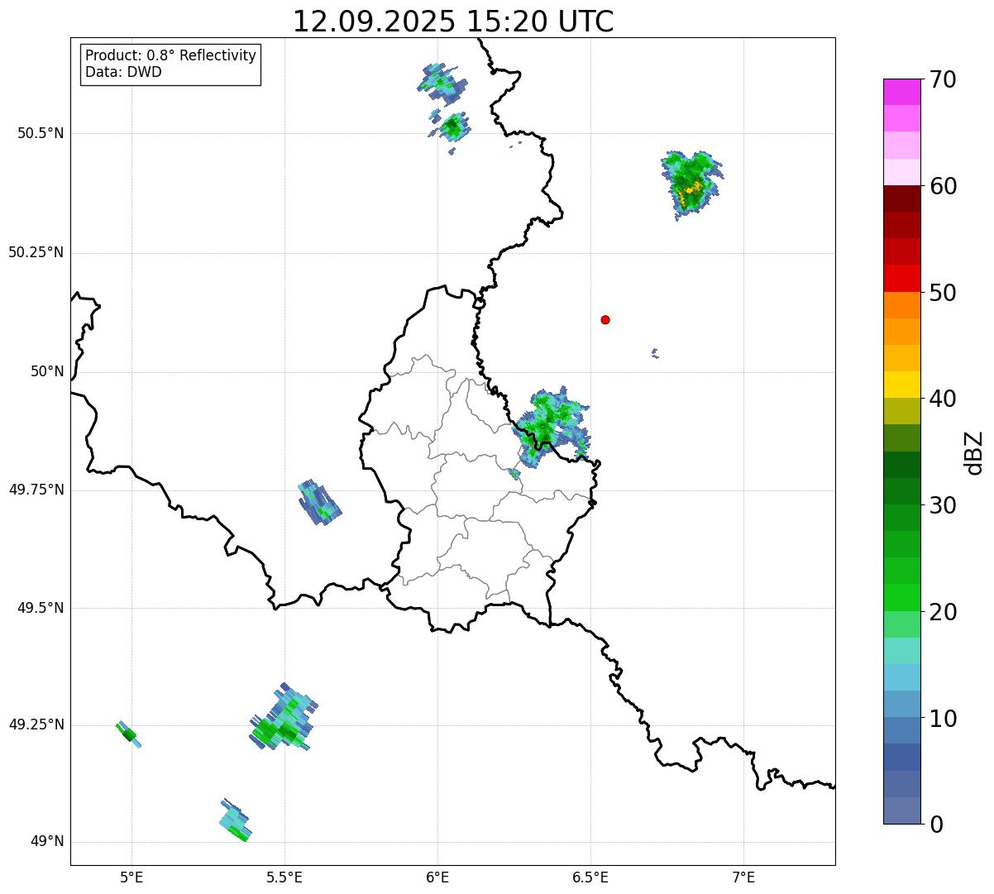The image size is (994, 894).
Task: Click the dBZ colorbar axis label
Action: 974,452
